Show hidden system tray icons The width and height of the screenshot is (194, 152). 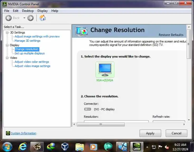click(147, 147)
